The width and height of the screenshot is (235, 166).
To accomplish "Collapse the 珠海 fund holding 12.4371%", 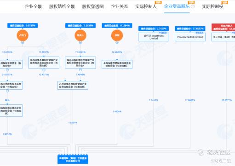I will pos(44,70).
